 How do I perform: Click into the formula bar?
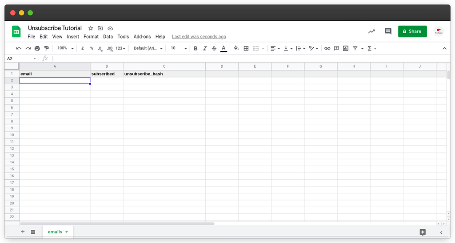[250, 59]
